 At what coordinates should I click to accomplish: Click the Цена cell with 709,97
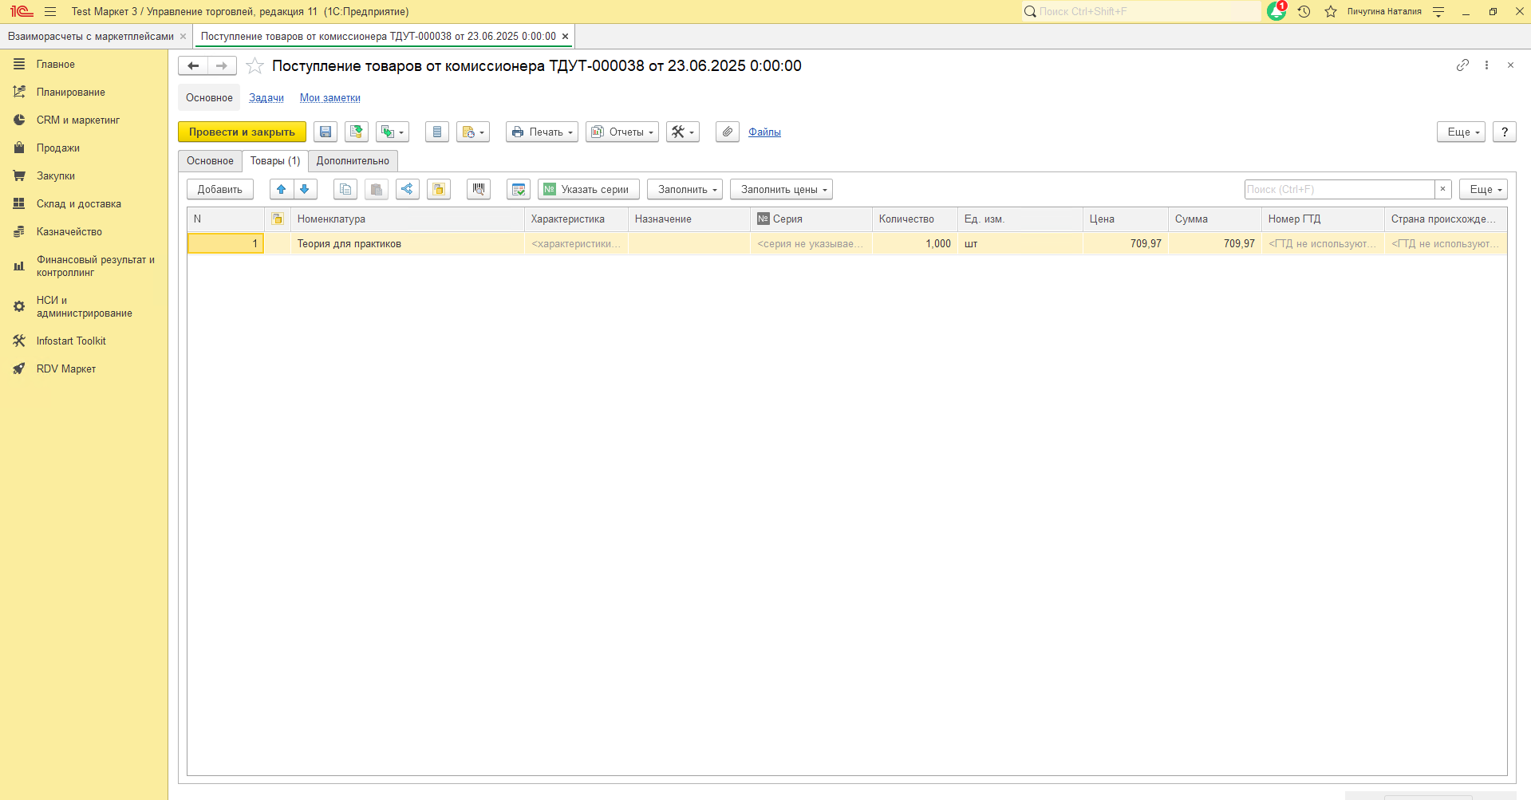tap(1125, 243)
